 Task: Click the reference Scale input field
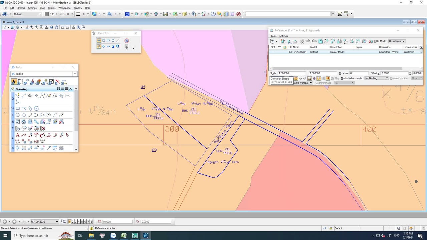tap(291, 73)
